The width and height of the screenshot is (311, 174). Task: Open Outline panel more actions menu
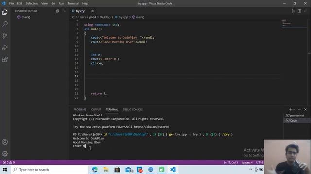click(64, 11)
